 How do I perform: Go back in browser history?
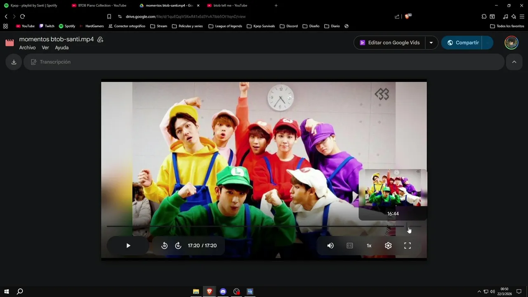coord(6,16)
